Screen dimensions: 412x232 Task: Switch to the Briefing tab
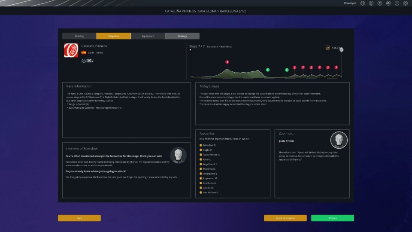tap(79, 36)
